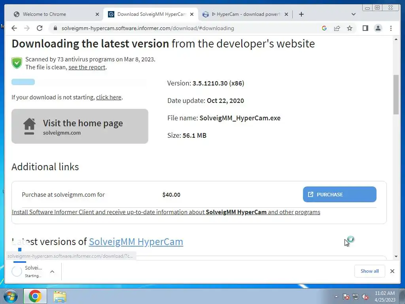Viewport: 405px width, 304px height.
Task: Close the Download SolveigMM HyperCam tab
Action: pos(192,14)
